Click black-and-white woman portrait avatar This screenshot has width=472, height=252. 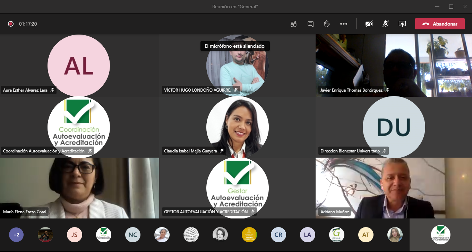coord(220,235)
